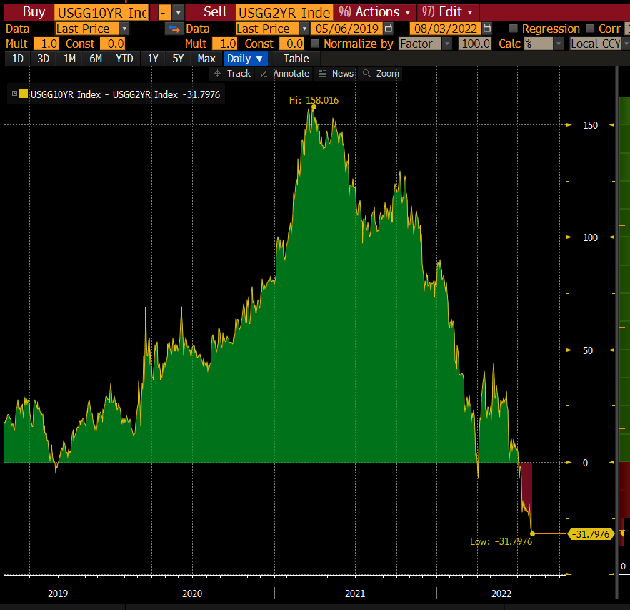630x610 pixels.
Task: Open the calendar icon beside 05/06/2019
Action: [387, 29]
